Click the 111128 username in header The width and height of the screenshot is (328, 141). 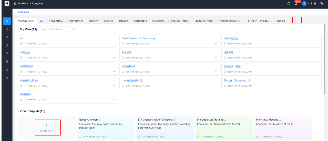312,4
